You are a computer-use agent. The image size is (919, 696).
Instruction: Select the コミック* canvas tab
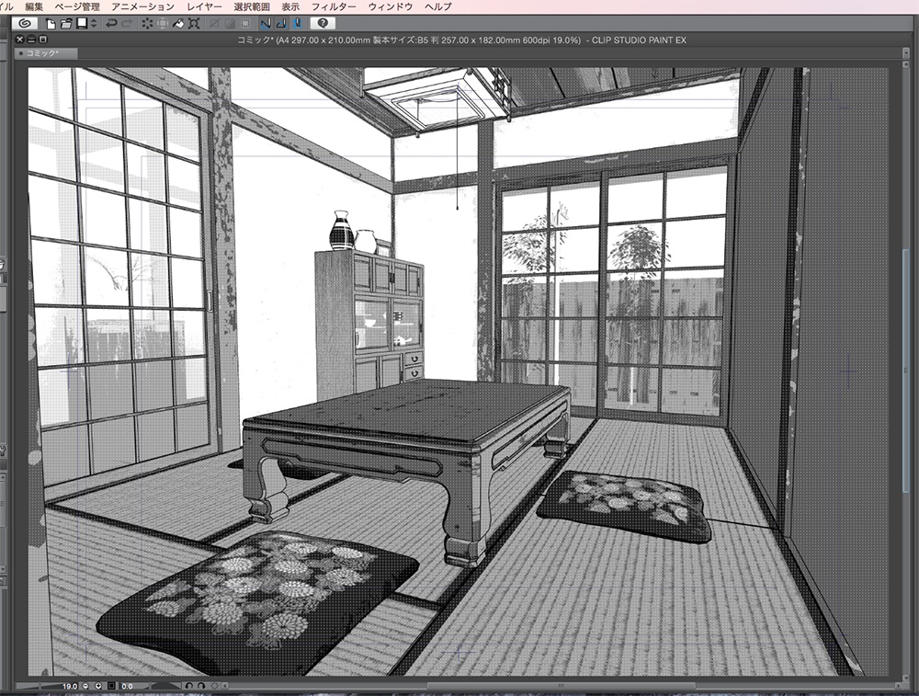pyautogui.click(x=46, y=53)
